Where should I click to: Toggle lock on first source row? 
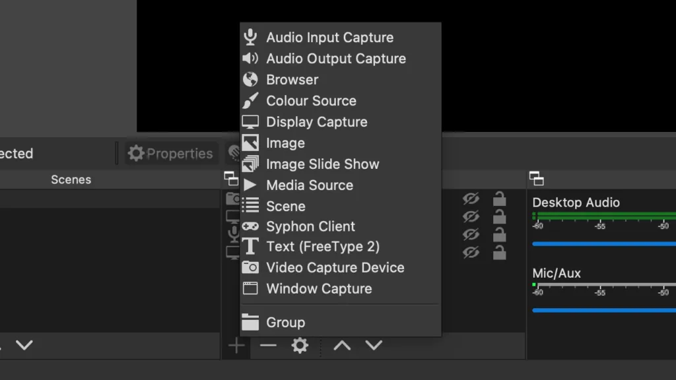tap(499, 198)
